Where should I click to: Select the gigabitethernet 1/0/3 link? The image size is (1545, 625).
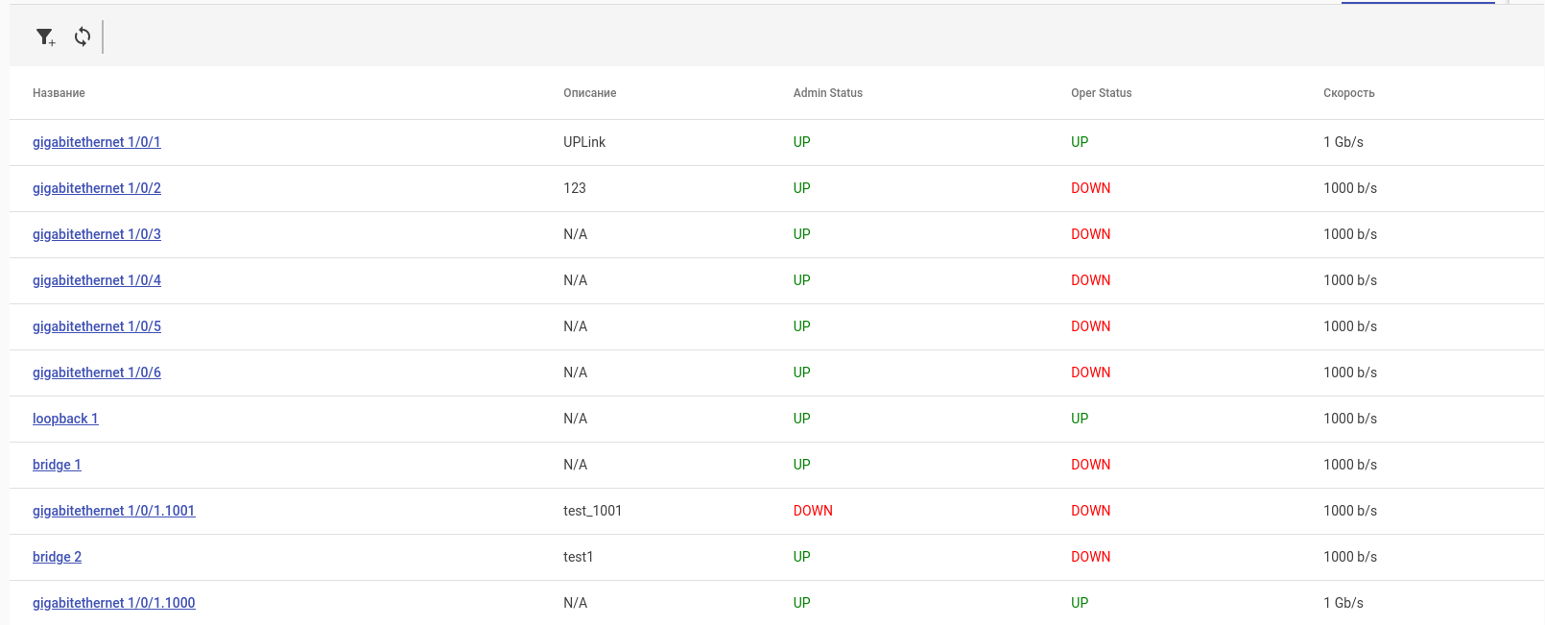[x=97, y=234]
